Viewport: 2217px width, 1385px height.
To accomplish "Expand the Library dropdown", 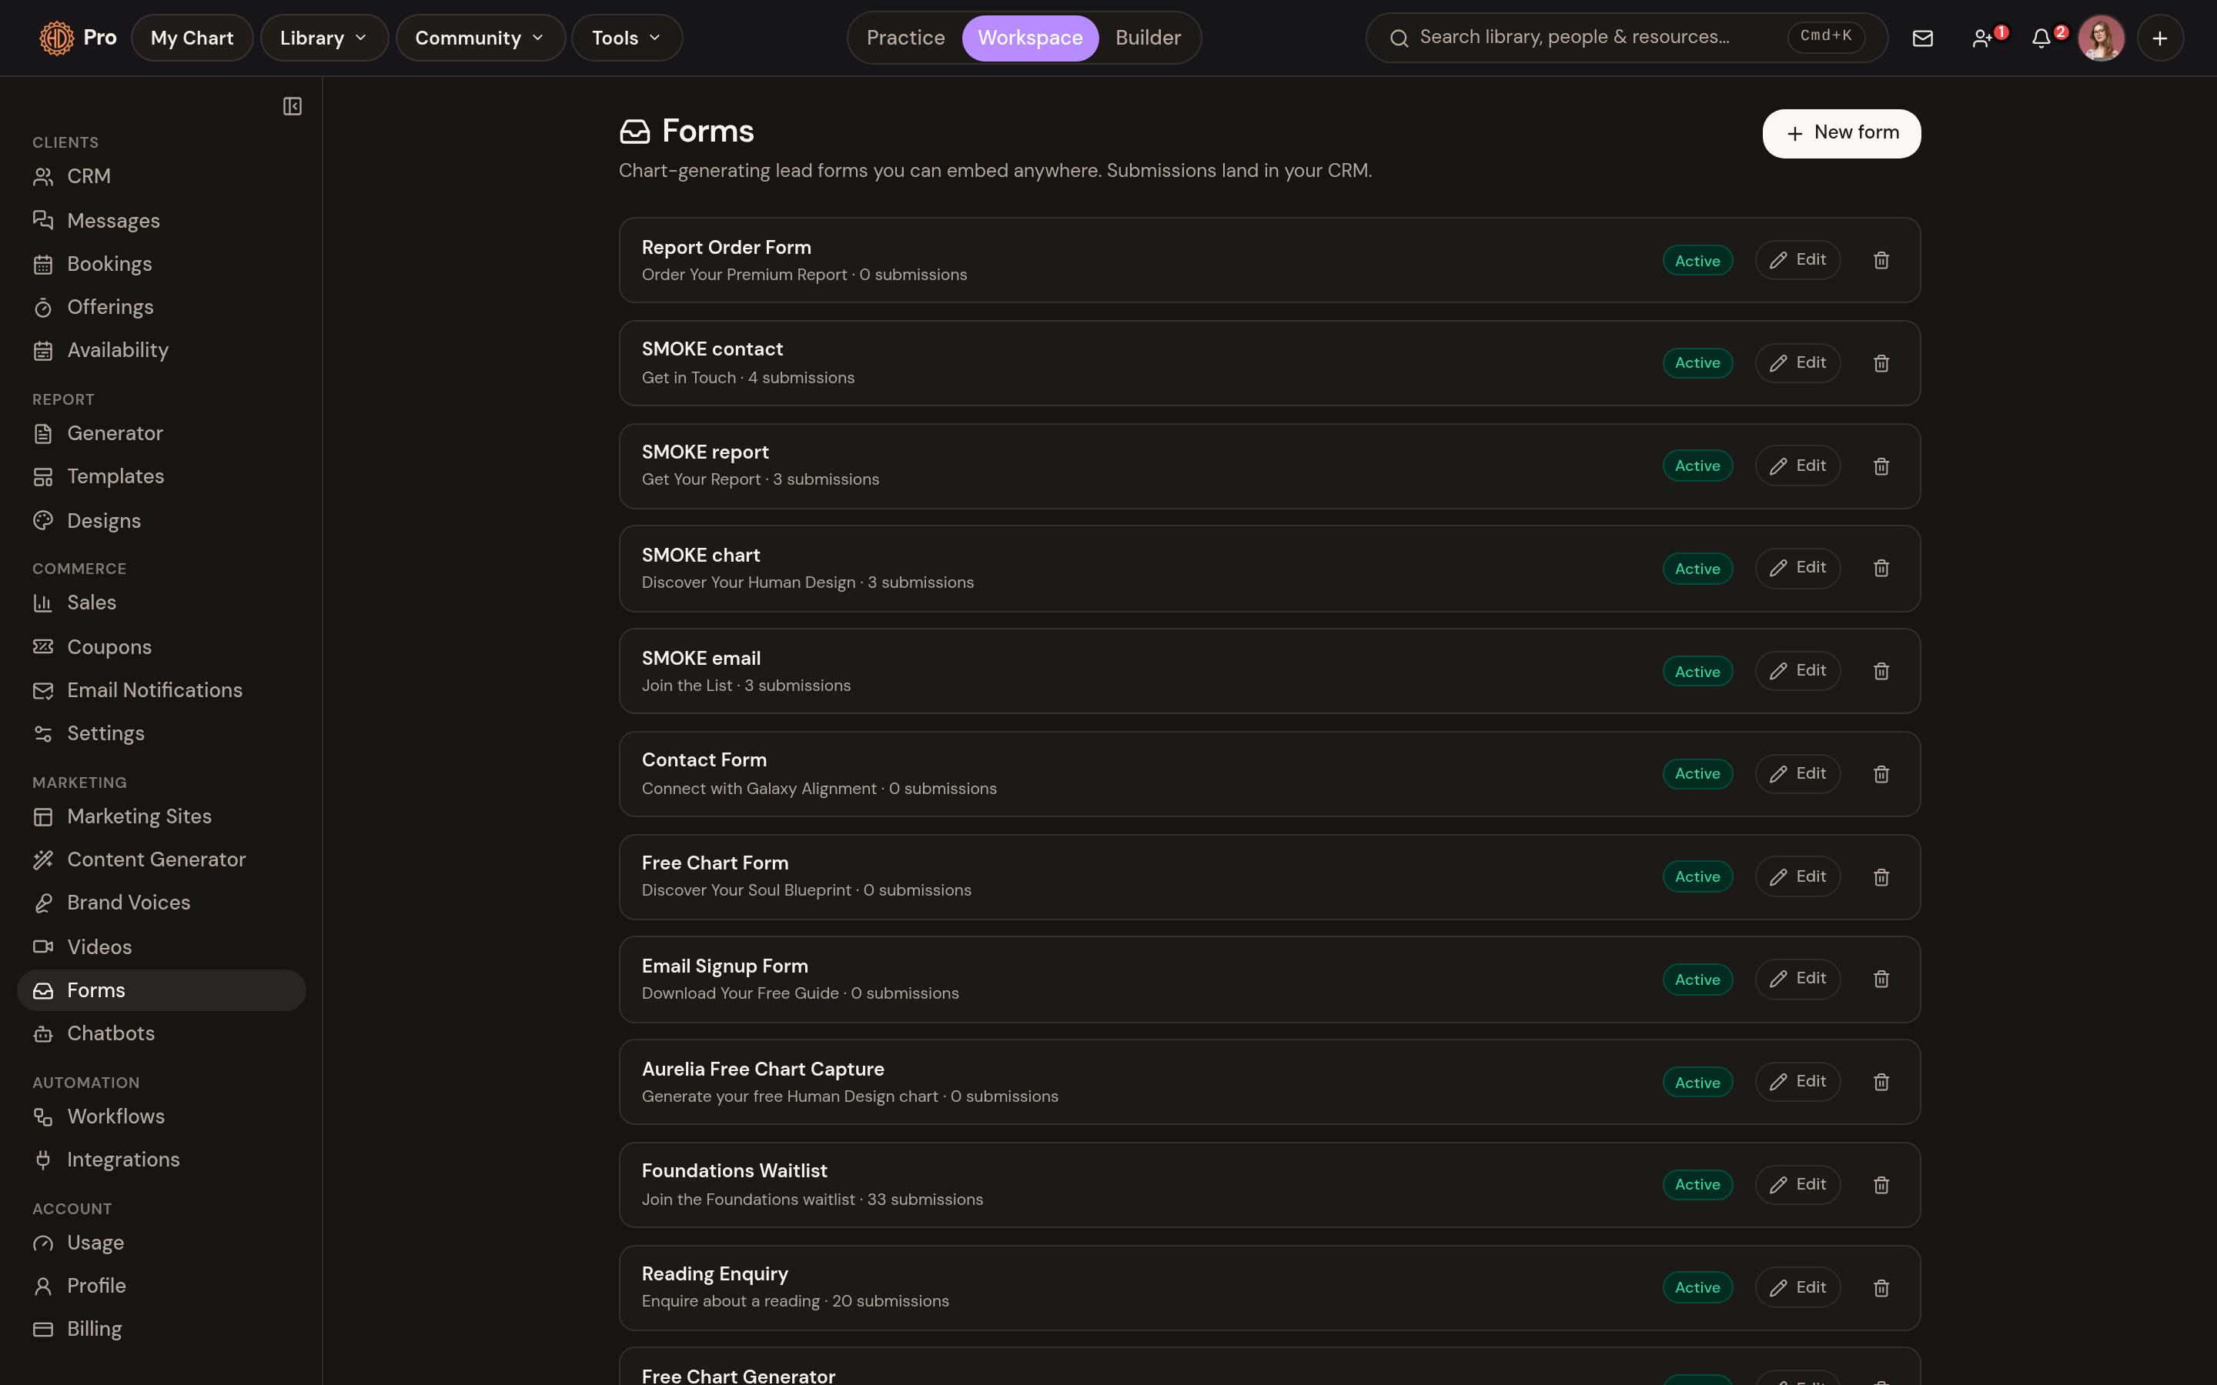I will coord(324,38).
